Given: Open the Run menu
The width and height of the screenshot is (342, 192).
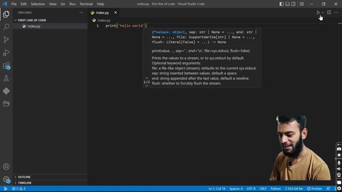Looking at the screenshot, I should (x=72, y=4).
